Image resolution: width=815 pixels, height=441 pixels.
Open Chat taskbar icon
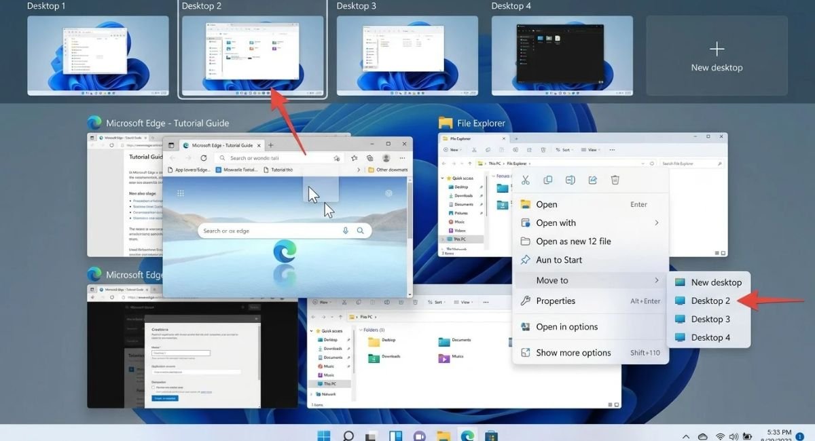[418, 435]
